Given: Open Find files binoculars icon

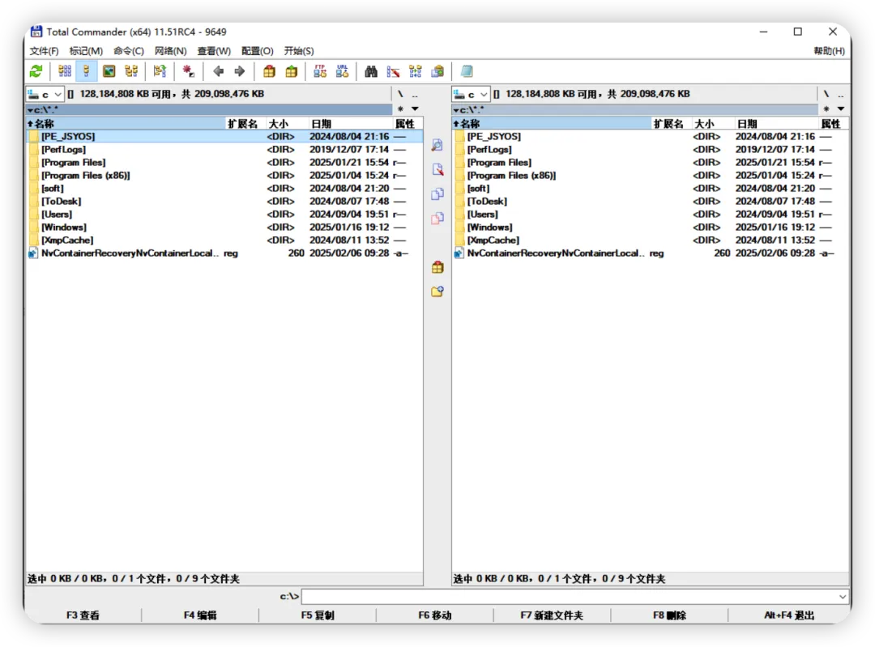Looking at the screenshot, I should click(371, 71).
